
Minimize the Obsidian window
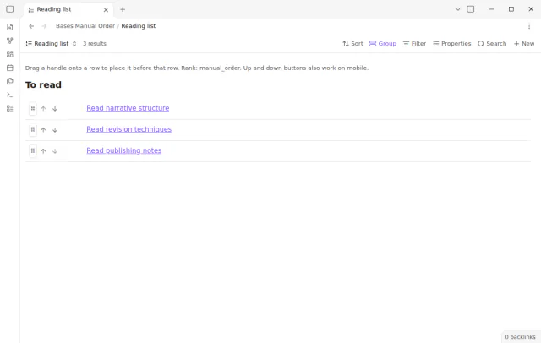click(491, 9)
